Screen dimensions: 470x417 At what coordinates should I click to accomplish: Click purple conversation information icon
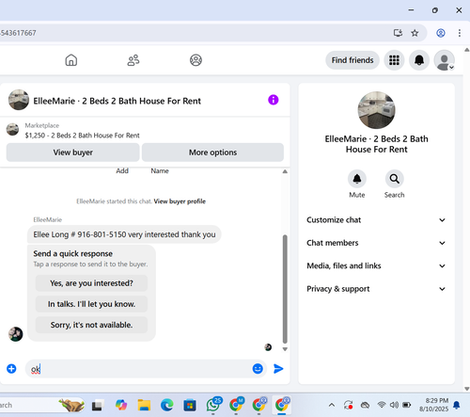pos(274,100)
